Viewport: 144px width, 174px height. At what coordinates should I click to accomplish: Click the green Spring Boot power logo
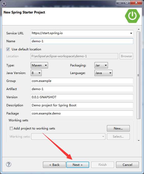pyautogui.click(x=132, y=16)
